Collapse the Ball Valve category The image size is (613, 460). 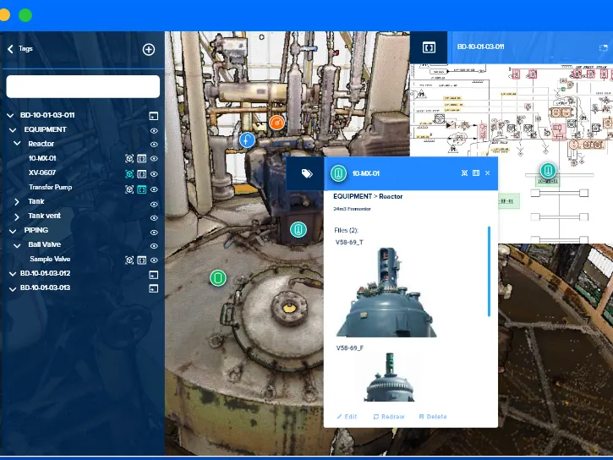pos(17,245)
